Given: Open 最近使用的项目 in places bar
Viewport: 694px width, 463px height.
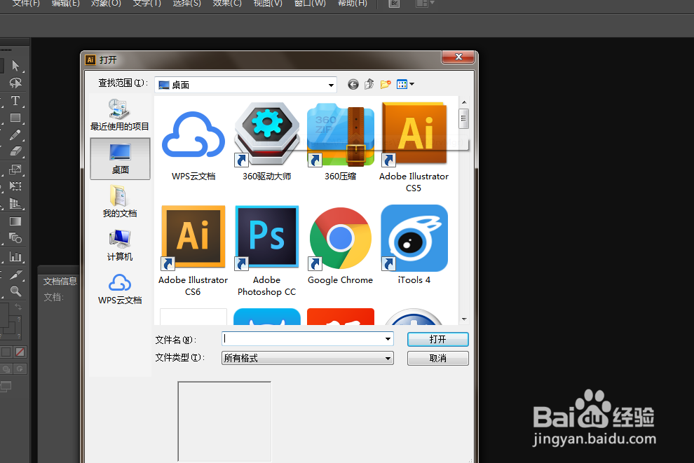Looking at the screenshot, I should point(120,115).
